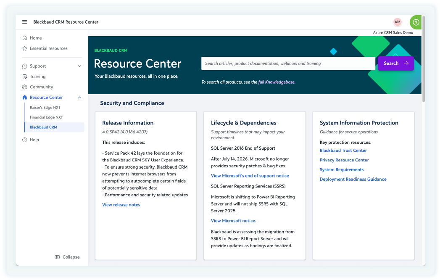Image resolution: width=440 pixels, height=280 pixels.
Task: Click the Community people icon
Action: point(25,87)
